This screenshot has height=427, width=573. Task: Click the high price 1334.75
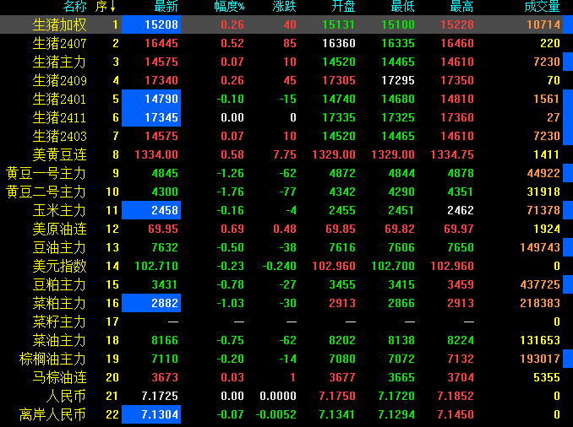click(x=452, y=154)
